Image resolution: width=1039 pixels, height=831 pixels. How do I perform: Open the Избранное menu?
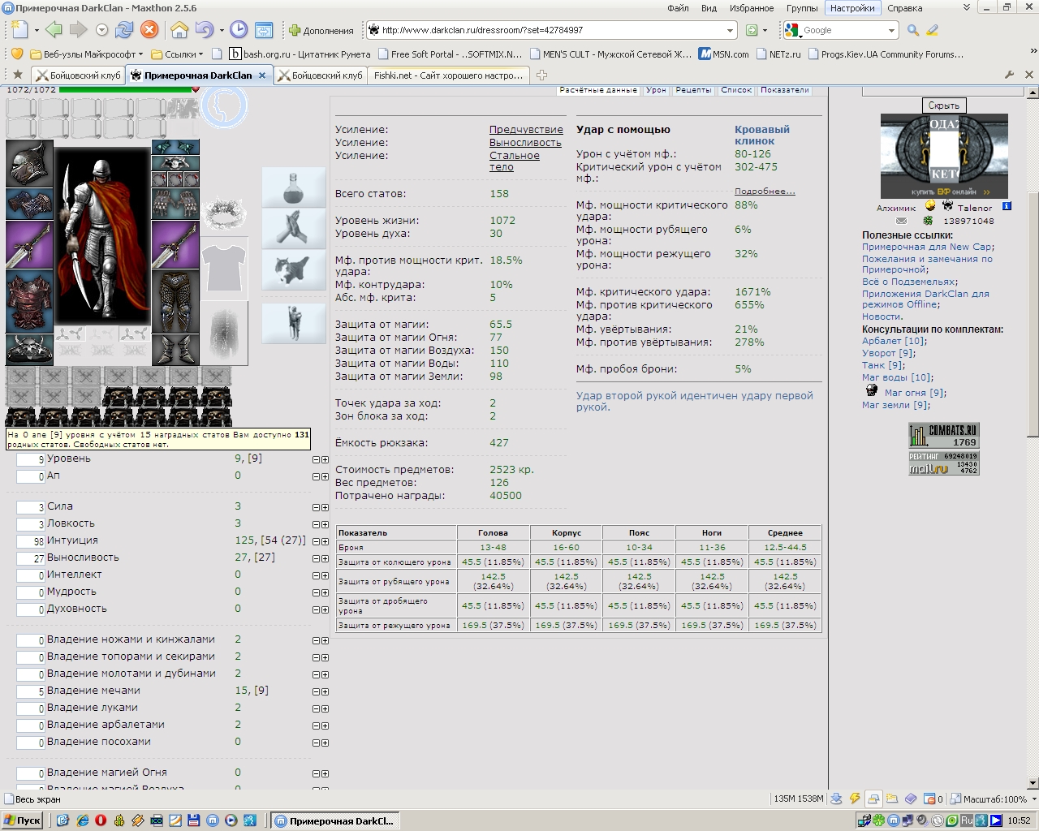(752, 8)
